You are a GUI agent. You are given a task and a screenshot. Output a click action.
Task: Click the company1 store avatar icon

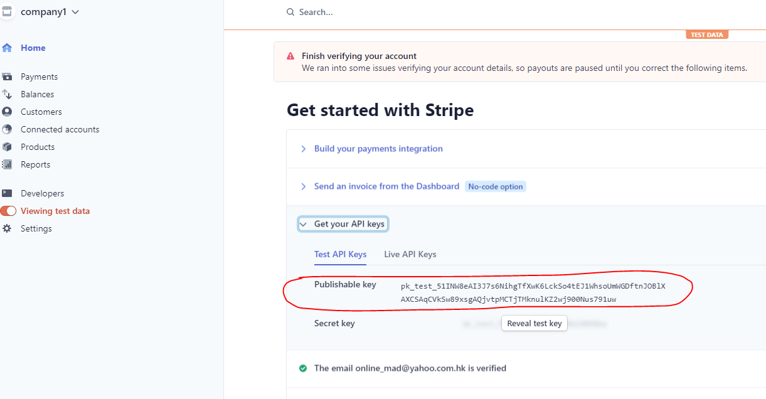click(6, 12)
